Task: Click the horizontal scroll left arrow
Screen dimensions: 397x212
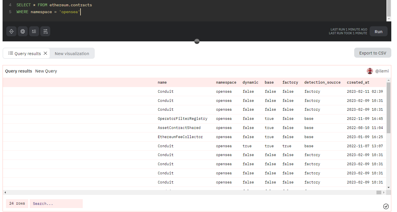Action: click(x=5, y=192)
